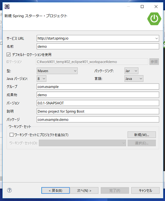Open the Maven type dropdown
The image size is (165, 201).
coord(57,71)
